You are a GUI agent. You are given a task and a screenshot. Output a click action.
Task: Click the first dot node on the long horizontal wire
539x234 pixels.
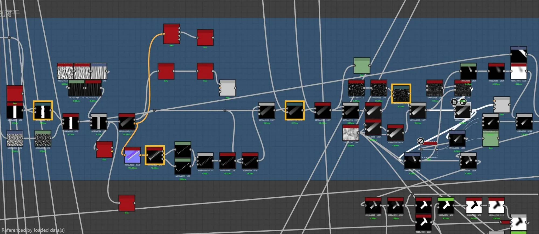point(154,110)
